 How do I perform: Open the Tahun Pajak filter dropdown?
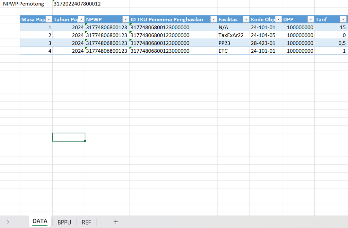pyautogui.click(x=81, y=19)
